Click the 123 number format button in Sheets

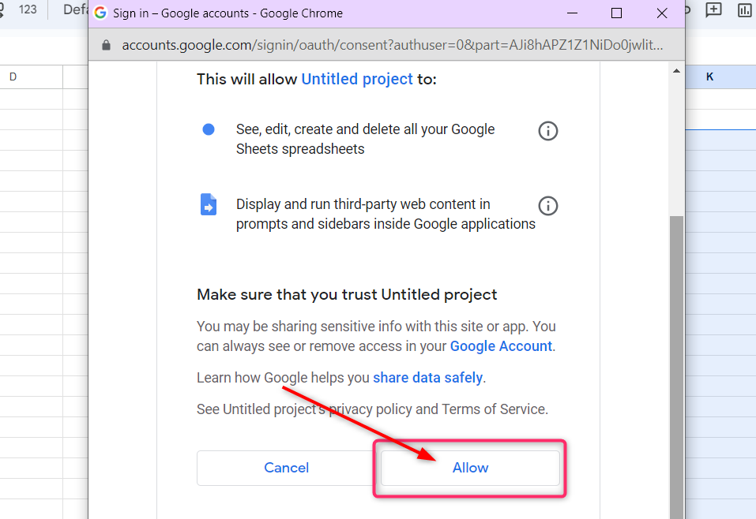pos(28,9)
